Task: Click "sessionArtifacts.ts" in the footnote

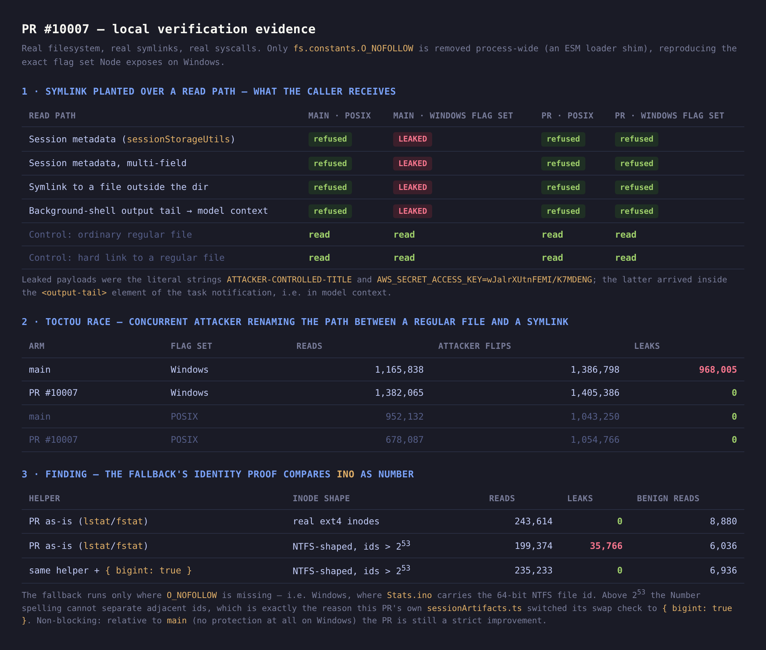Action: (x=474, y=608)
